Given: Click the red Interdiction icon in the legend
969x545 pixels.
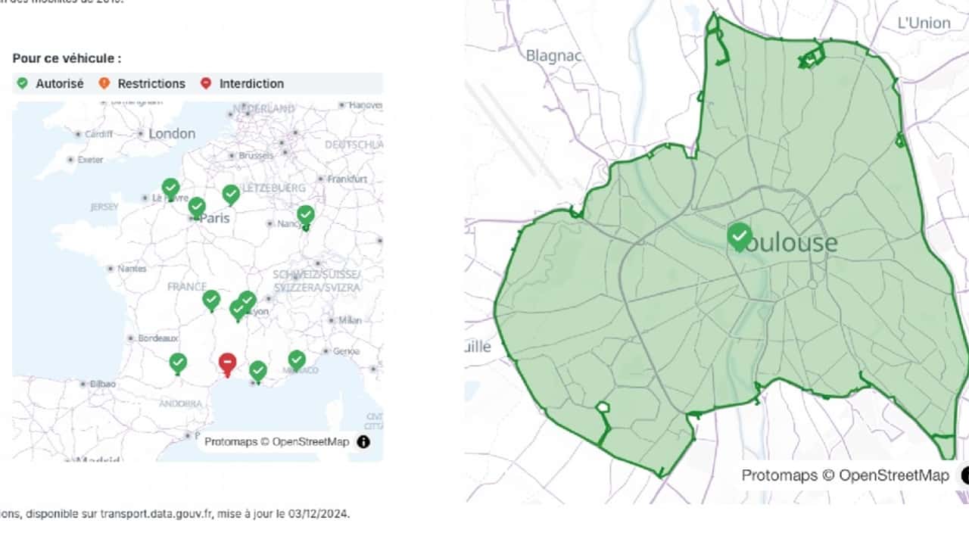Looking at the screenshot, I should pyautogui.click(x=206, y=83).
